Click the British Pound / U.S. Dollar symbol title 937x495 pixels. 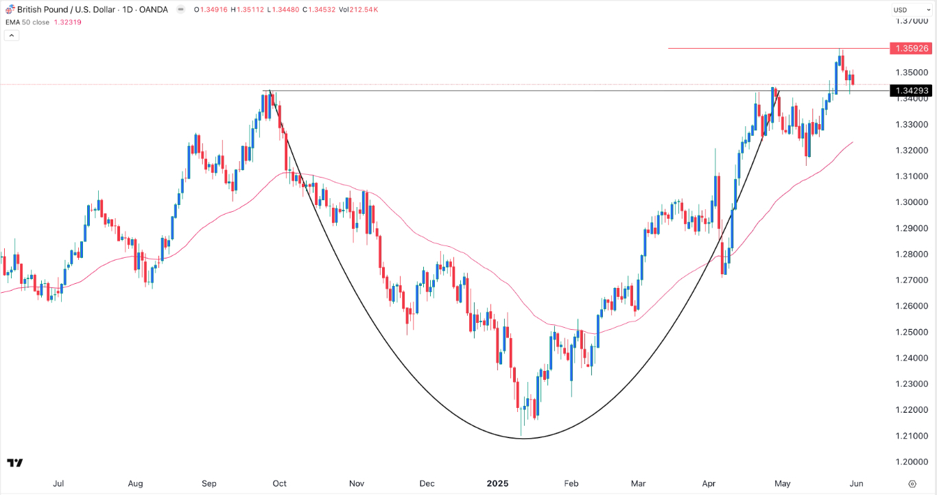(x=66, y=10)
